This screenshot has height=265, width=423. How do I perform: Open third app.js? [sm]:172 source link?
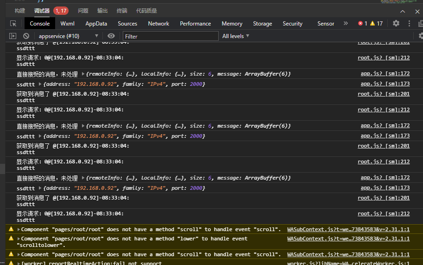(385, 177)
